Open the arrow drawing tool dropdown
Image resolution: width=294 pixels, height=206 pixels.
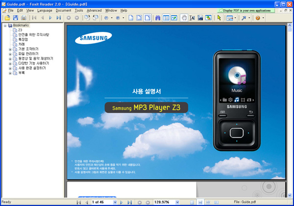pos(249,18)
